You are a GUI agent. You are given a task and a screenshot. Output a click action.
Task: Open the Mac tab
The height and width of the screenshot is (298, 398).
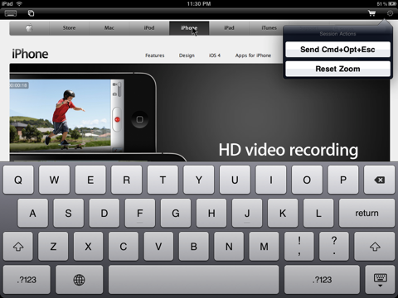(109, 28)
